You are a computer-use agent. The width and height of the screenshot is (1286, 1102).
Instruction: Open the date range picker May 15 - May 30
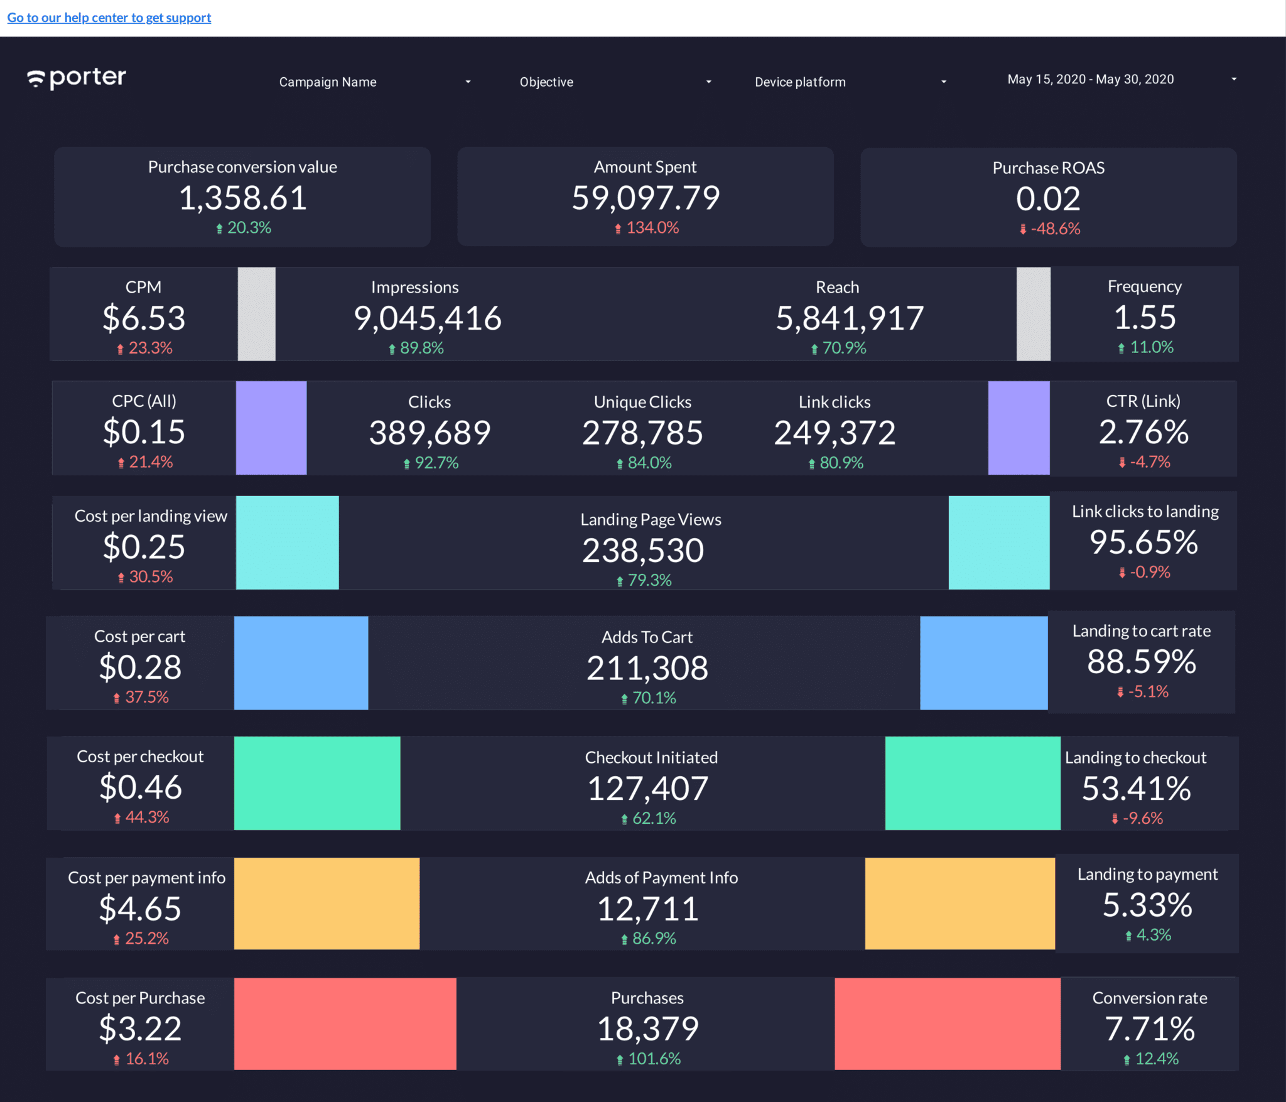[1122, 79]
